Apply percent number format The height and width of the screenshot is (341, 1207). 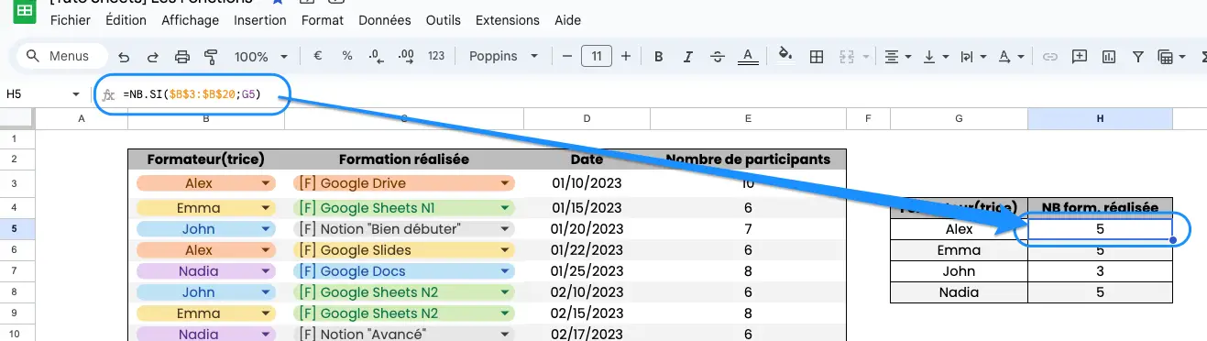point(347,56)
